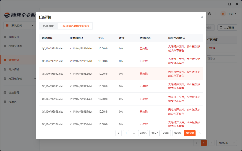The width and height of the screenshot is (242, 151).
Task: Select the 任务详情(54118/100000) tab
Action: pyautogui.click(x=75, y=26)
